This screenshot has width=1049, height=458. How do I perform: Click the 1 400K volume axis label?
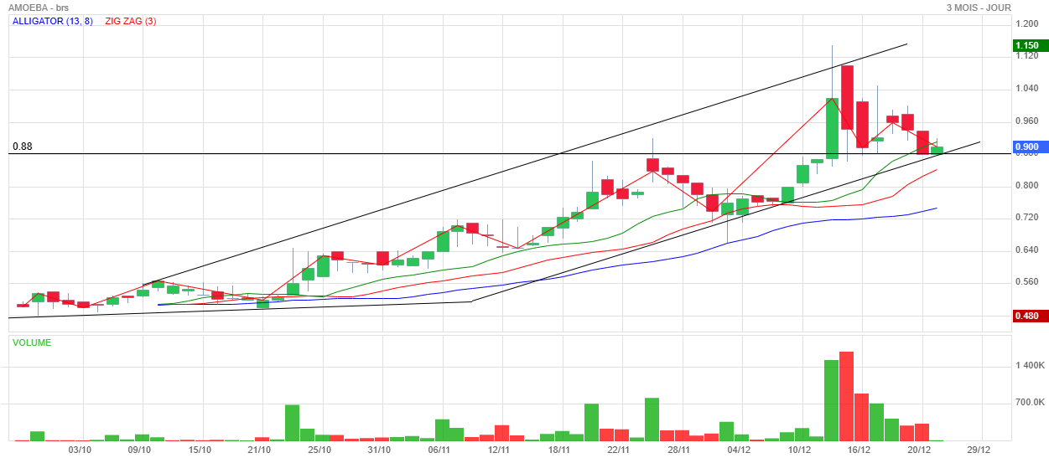(x=1029, y=366)
